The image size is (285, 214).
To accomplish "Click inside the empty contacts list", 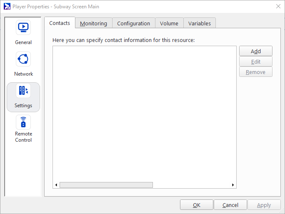I will (x=144, y=112).
